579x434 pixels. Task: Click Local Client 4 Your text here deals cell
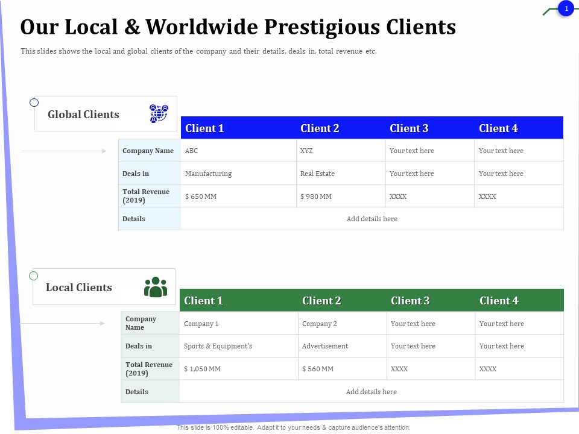519,346
